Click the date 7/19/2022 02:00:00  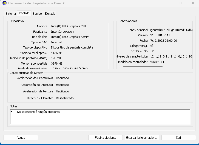(x=164, y=41)
